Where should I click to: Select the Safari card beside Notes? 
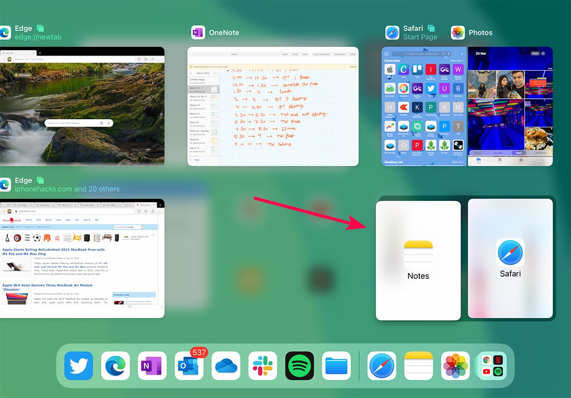(510, 259)
